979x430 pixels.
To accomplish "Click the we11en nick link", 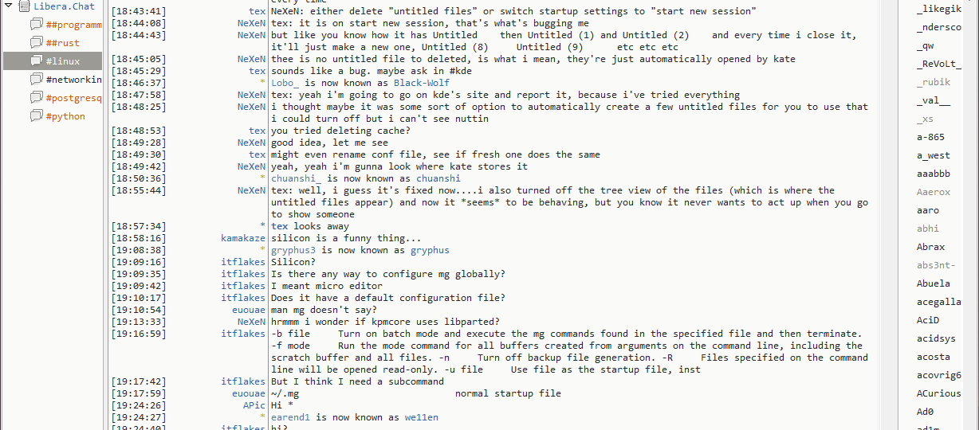I will point(421,417).
